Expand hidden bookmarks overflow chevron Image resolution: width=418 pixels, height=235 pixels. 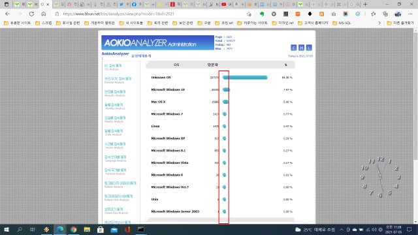pos(379,23)
